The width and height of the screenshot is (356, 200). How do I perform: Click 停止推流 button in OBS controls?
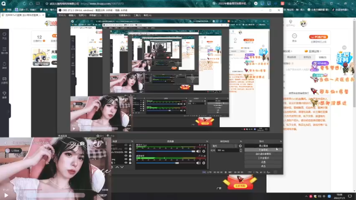(x=263, y=146)
